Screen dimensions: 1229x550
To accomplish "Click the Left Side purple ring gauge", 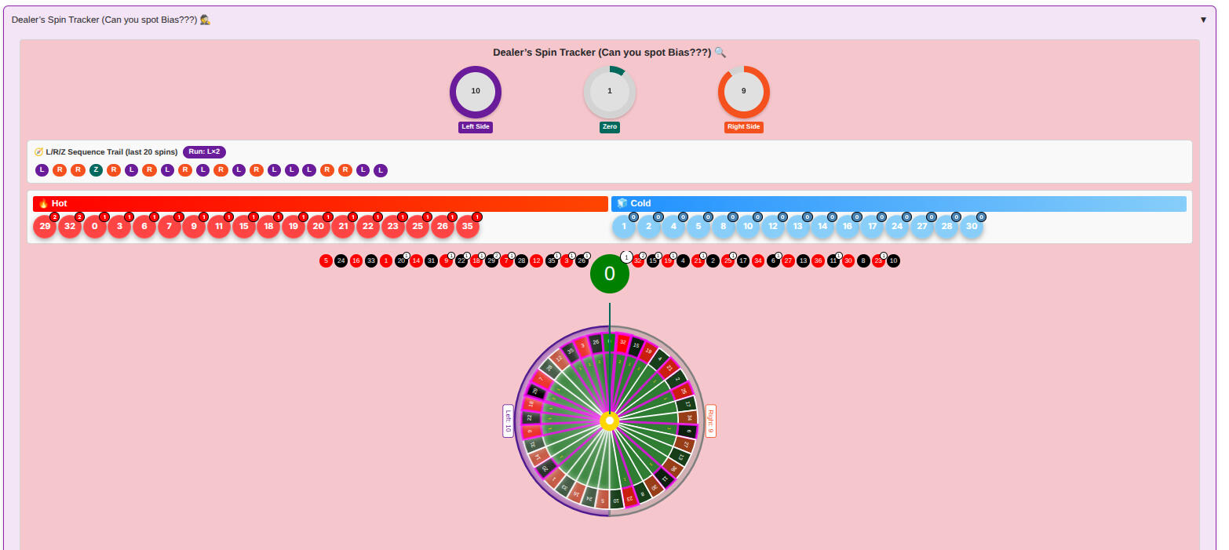I will (476, 92).
